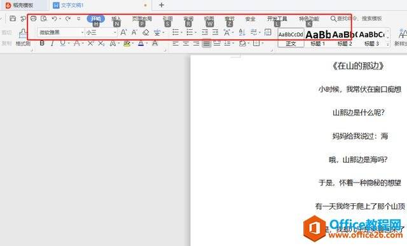Click the show/hide paragraph marks icon
The image size is (407, 246).
pyautogui.click(x=254, y=32)
